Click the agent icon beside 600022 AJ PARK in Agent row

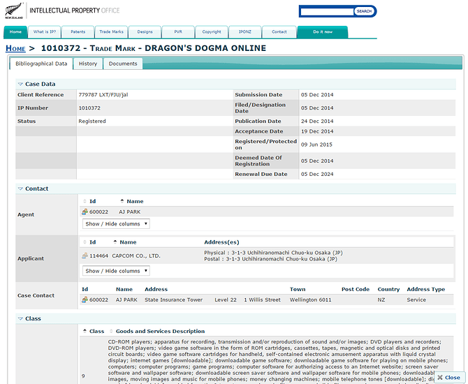[x=85, y=212]
